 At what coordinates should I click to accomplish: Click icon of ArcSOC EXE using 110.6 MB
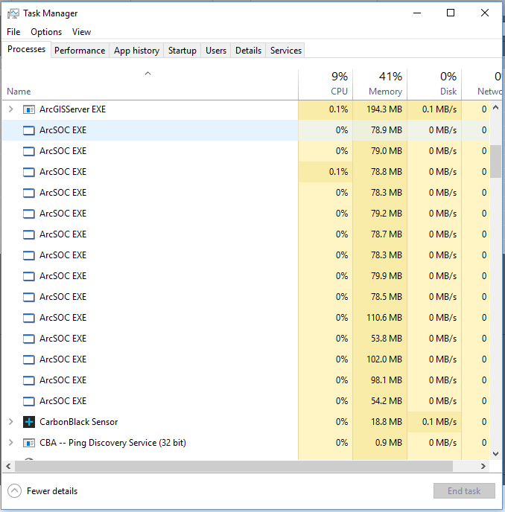[x=29, y=318]
